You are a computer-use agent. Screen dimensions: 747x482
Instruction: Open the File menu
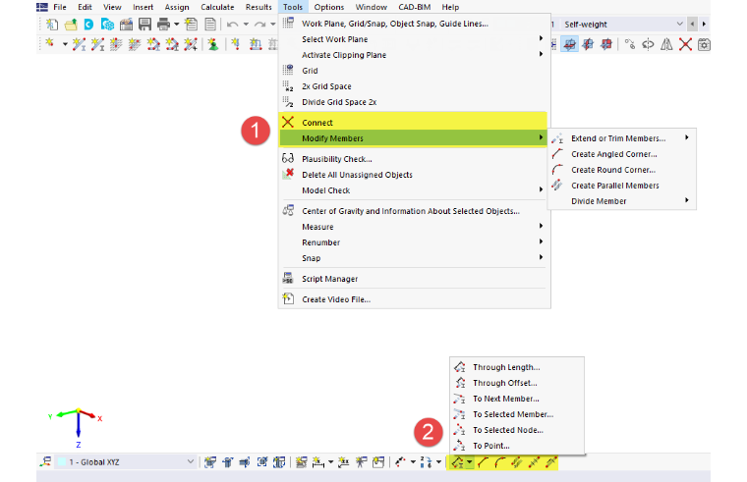60,7
